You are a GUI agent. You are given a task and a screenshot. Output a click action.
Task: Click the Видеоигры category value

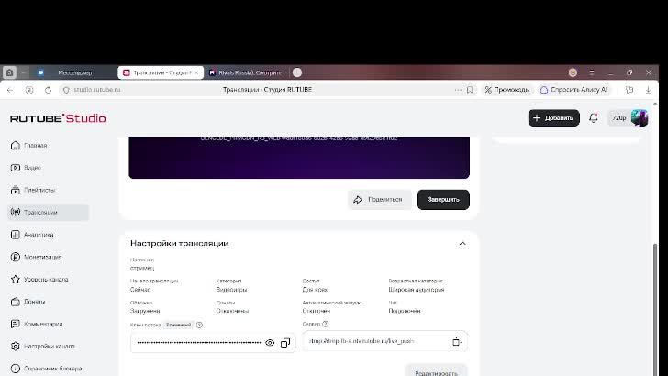pyautogui.click(x=232, y=290)
